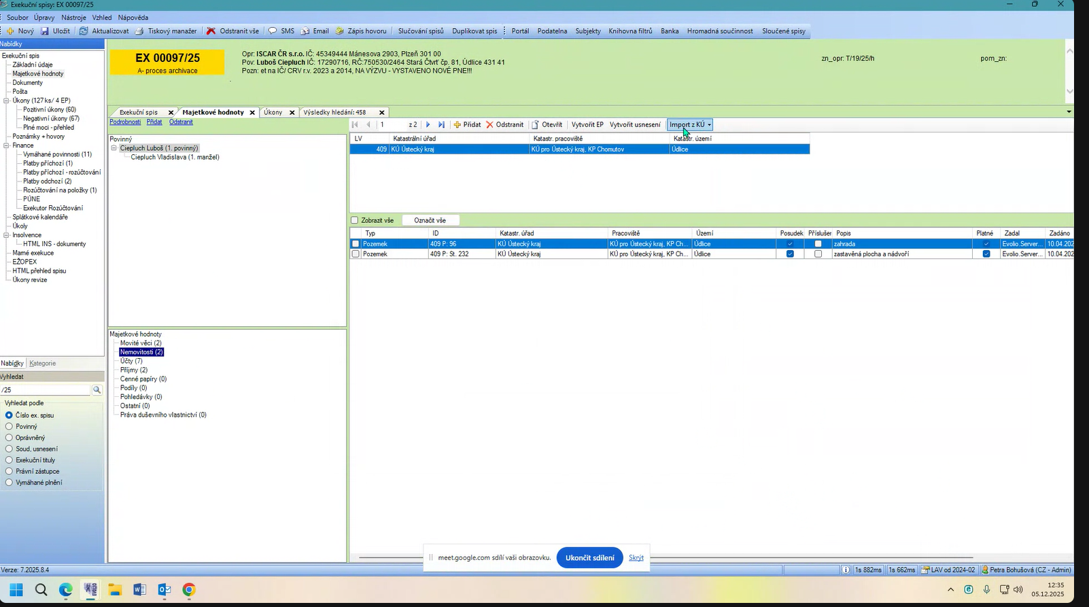1089x607 pixels.
Task: Click the search magnifier icon beside /25 field
Action: click(x=97, y=390)
